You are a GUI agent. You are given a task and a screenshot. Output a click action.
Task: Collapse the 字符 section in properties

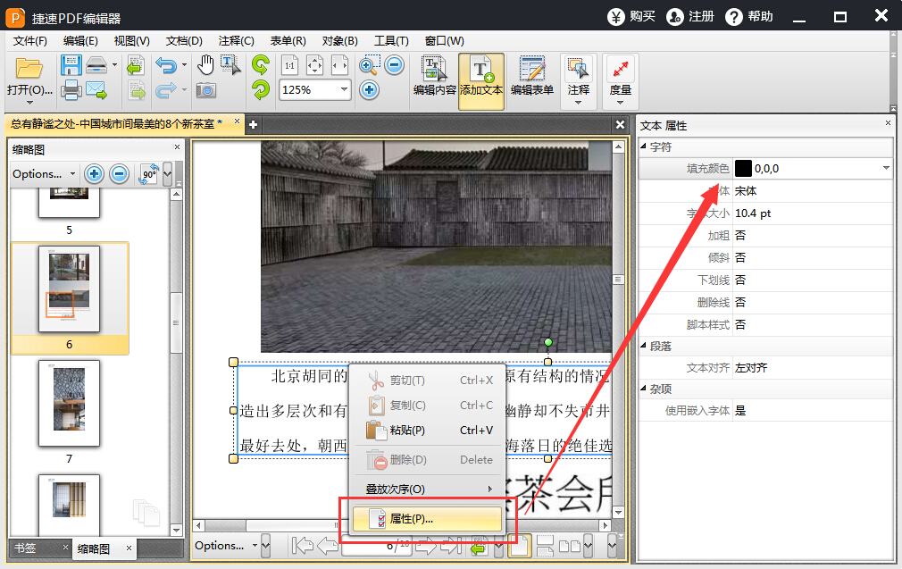point(644,146)
